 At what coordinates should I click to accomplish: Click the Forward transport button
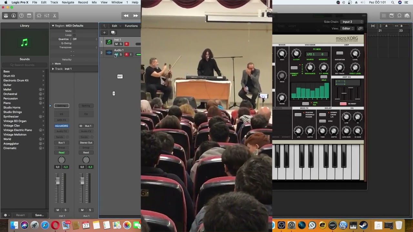136,15
